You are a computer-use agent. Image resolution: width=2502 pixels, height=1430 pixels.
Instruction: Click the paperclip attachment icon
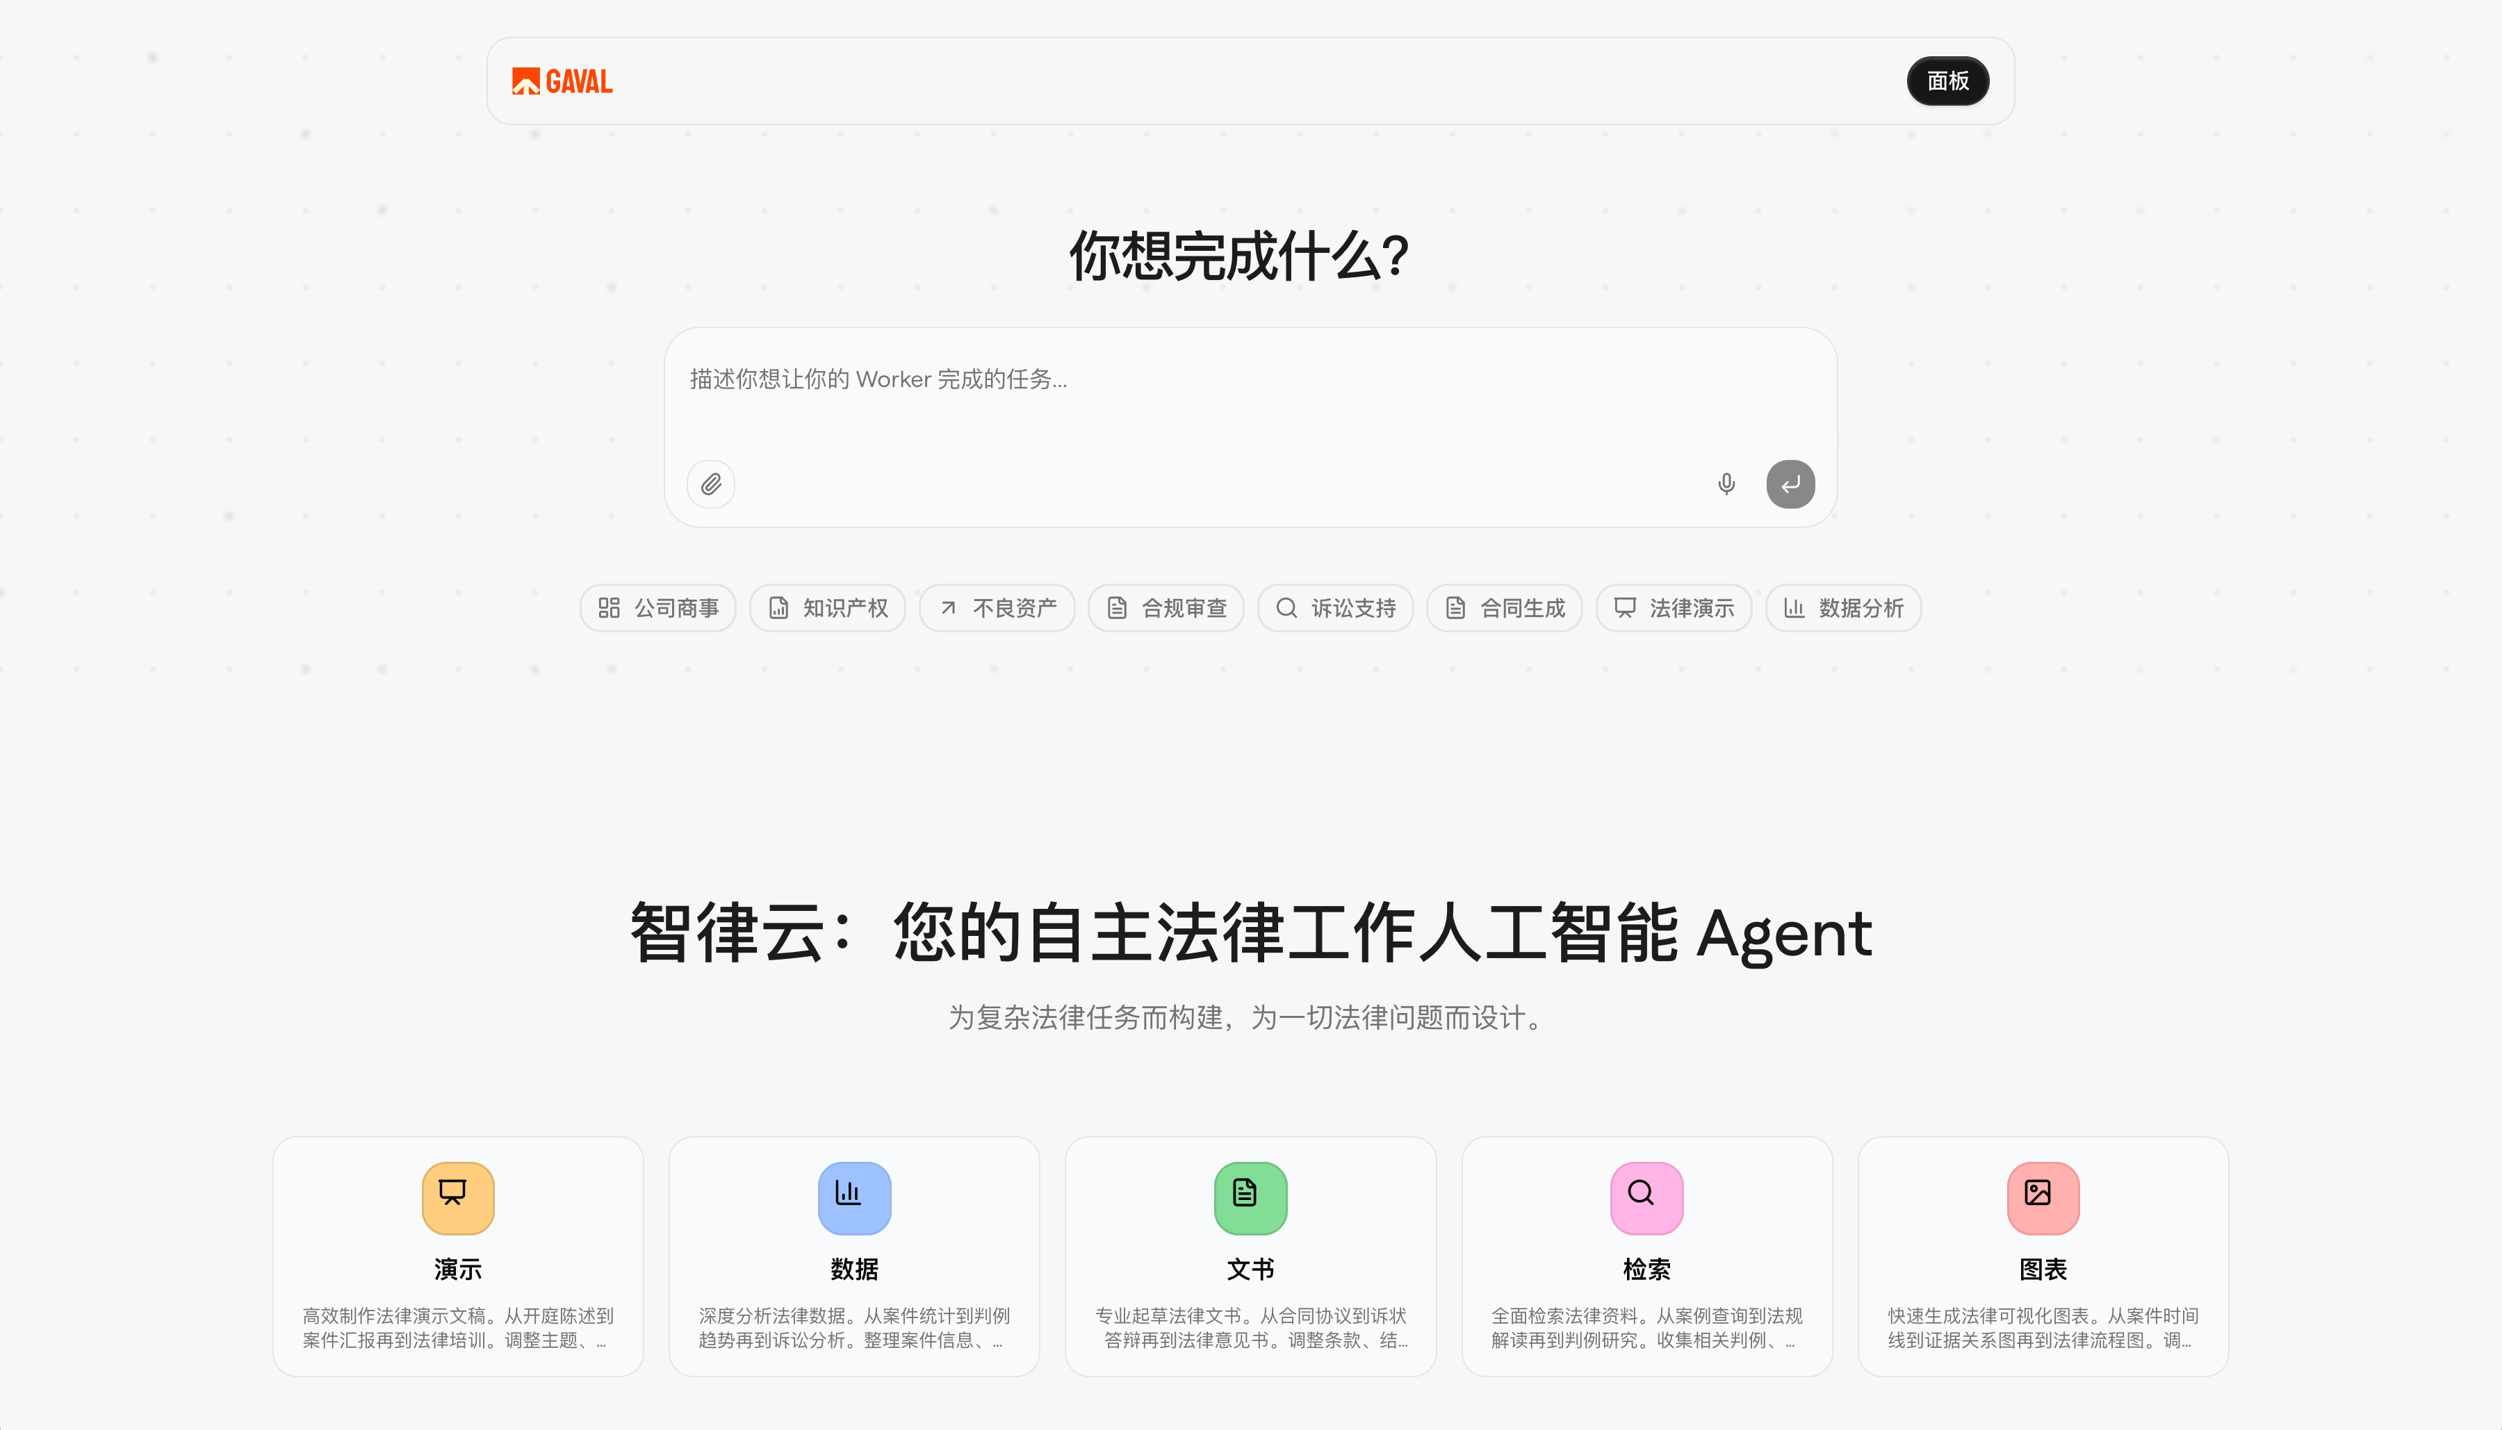point(710,484)
